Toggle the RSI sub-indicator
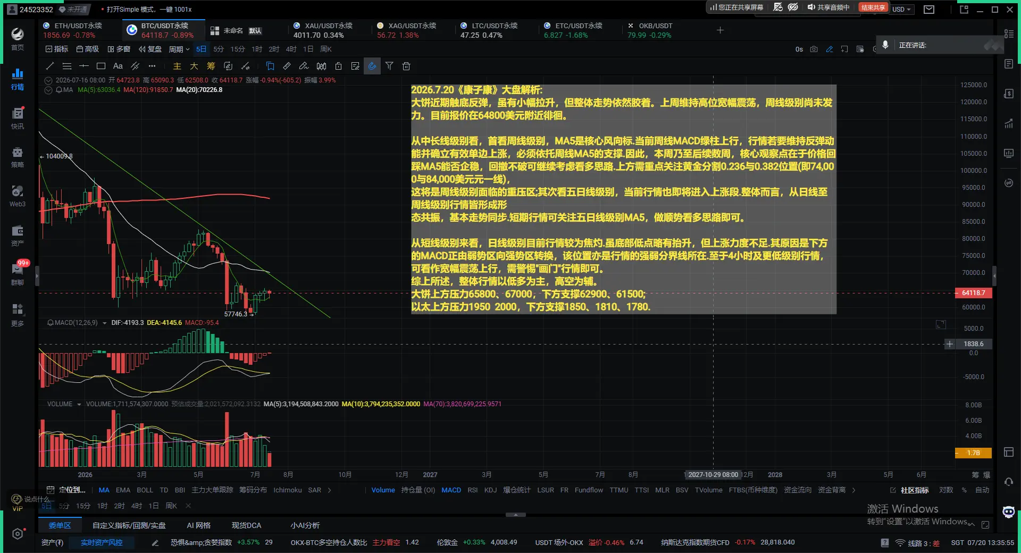1021x553 pixels. point(473,490)
